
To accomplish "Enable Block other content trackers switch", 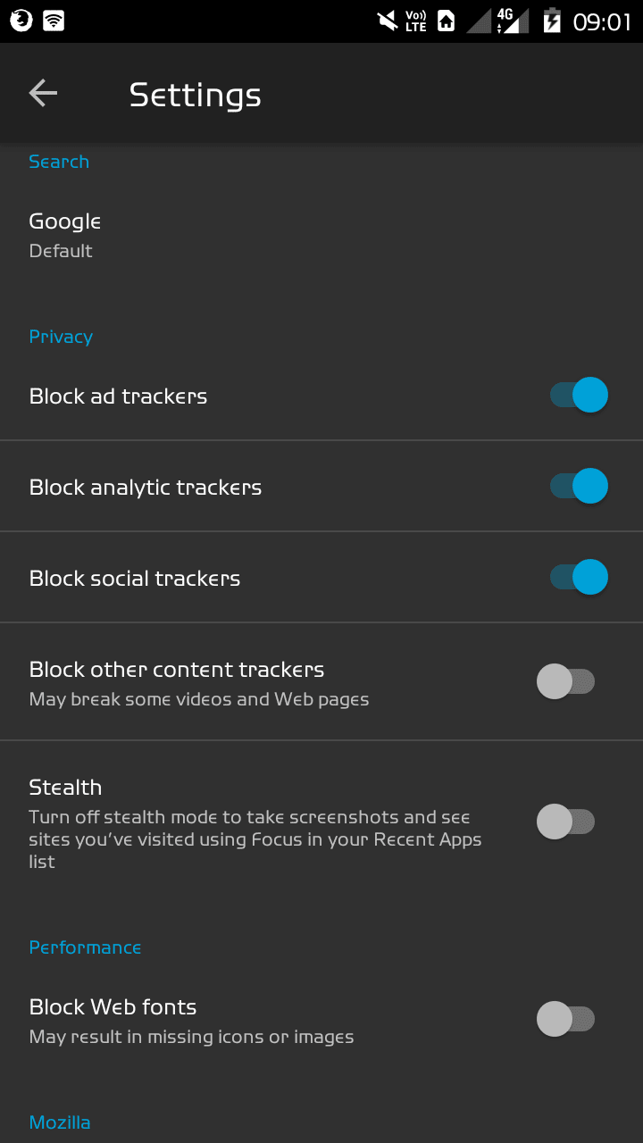I will [566, 681].
